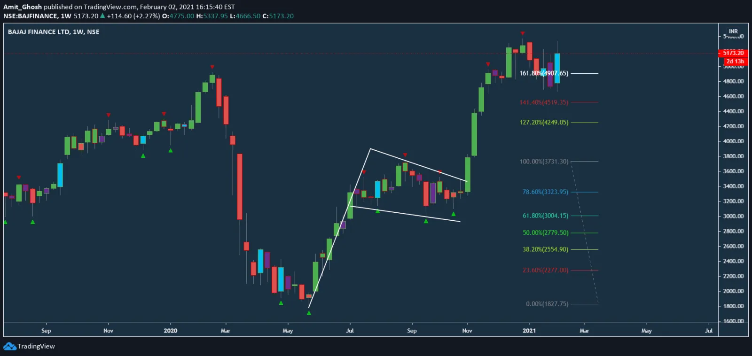Viewport: 752px width, 356px height.
Task: Select the red 5173.20 current price tag
Action: click(x=733, y=53)
